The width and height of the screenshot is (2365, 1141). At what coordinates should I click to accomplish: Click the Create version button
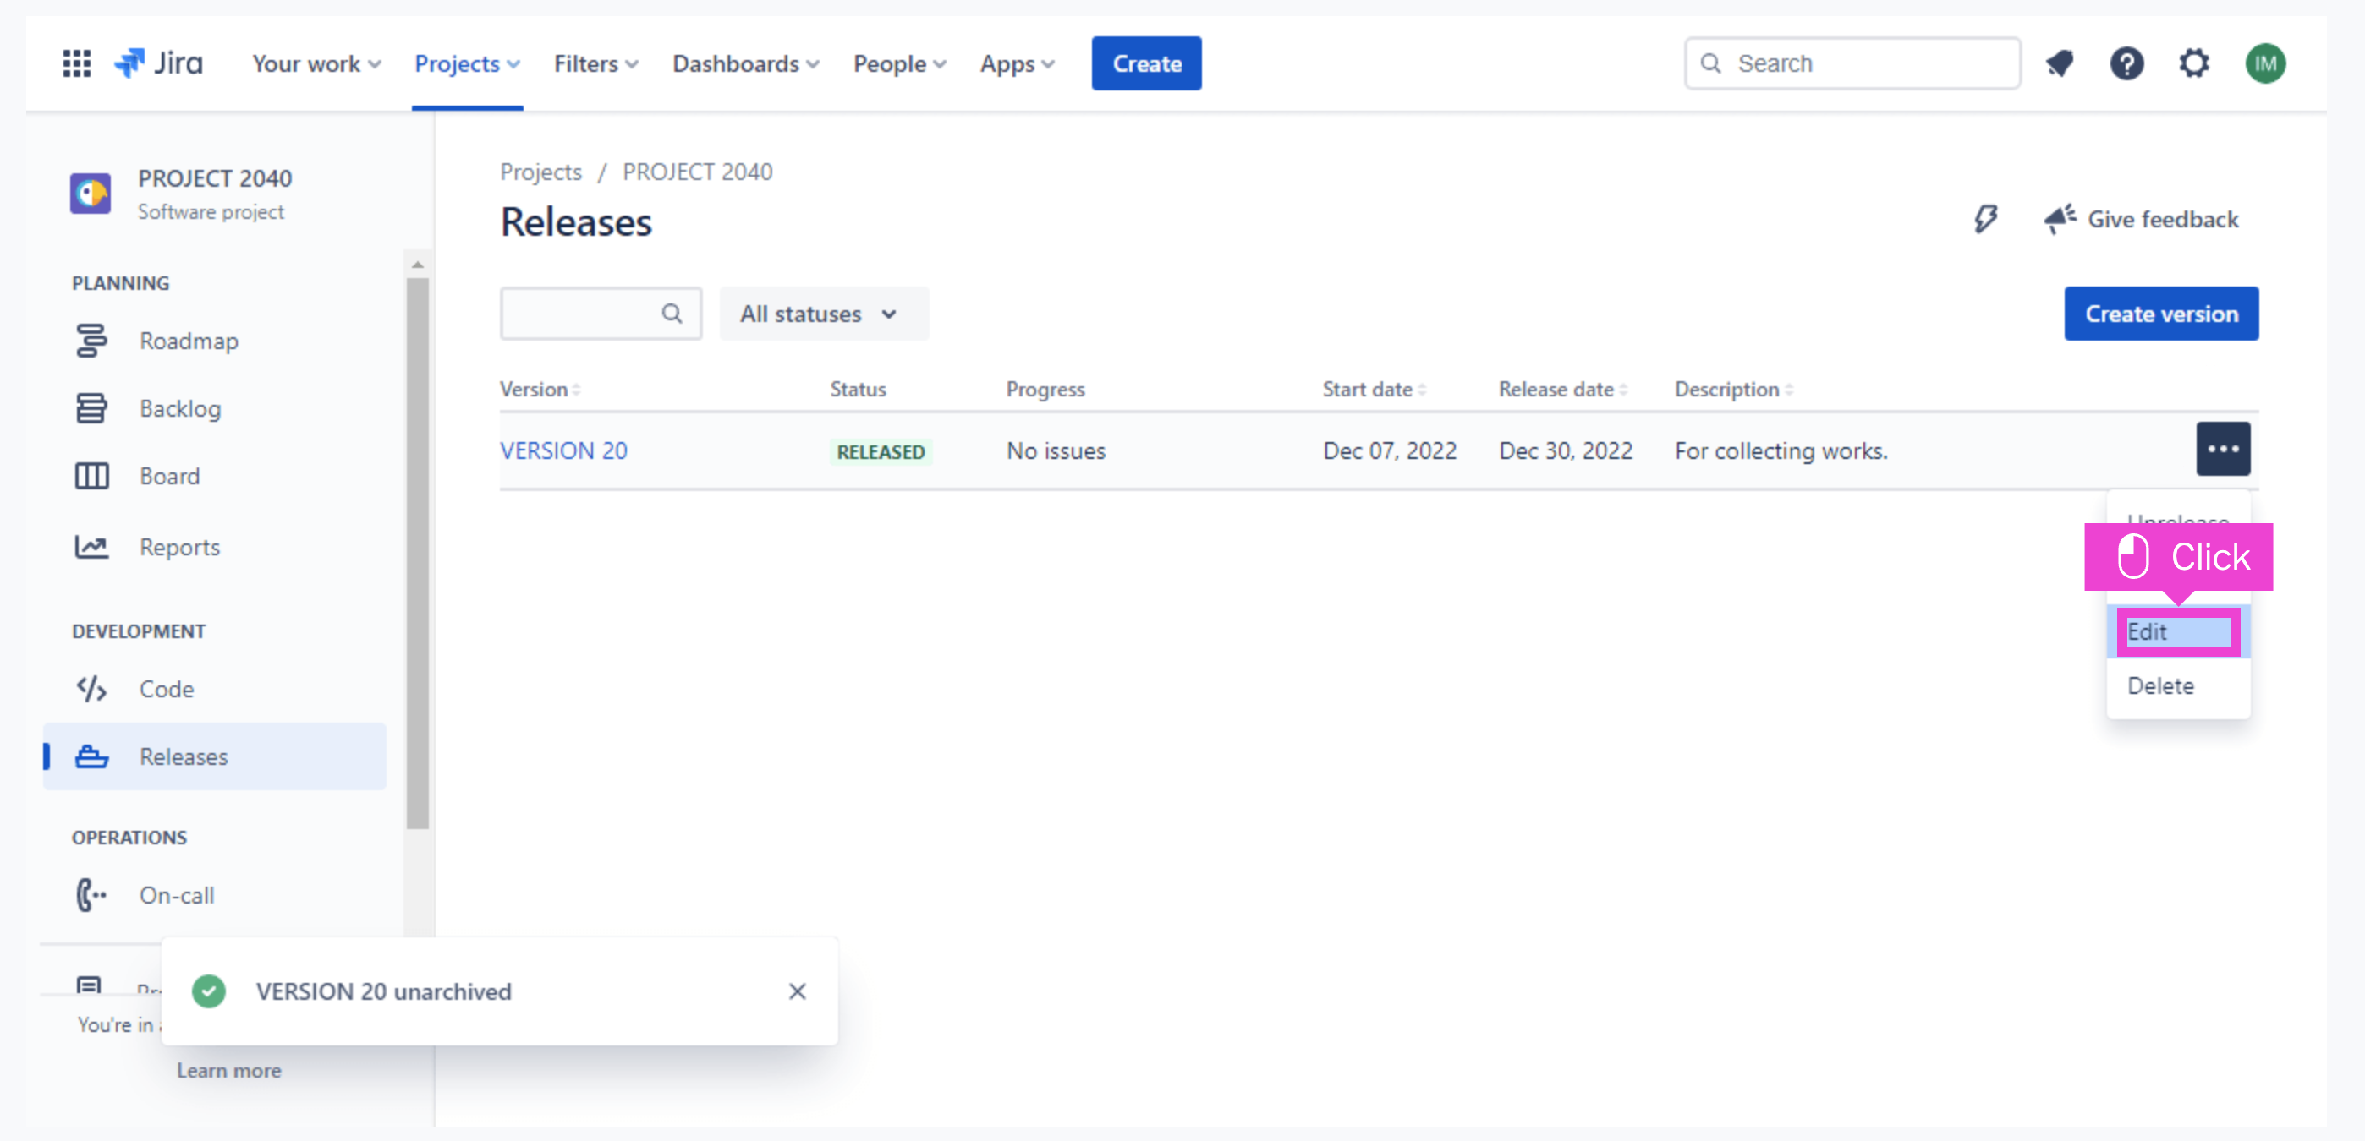[x=2161, y=314]
